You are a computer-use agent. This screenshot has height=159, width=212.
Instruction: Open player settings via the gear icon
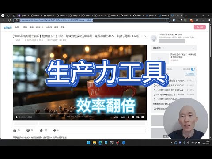pos(133,117)
